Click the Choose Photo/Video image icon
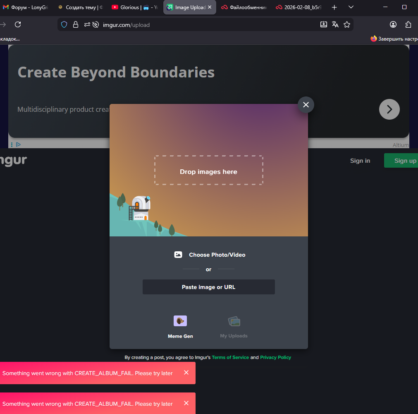The image size is (418, 414). (x=178, y=255)
